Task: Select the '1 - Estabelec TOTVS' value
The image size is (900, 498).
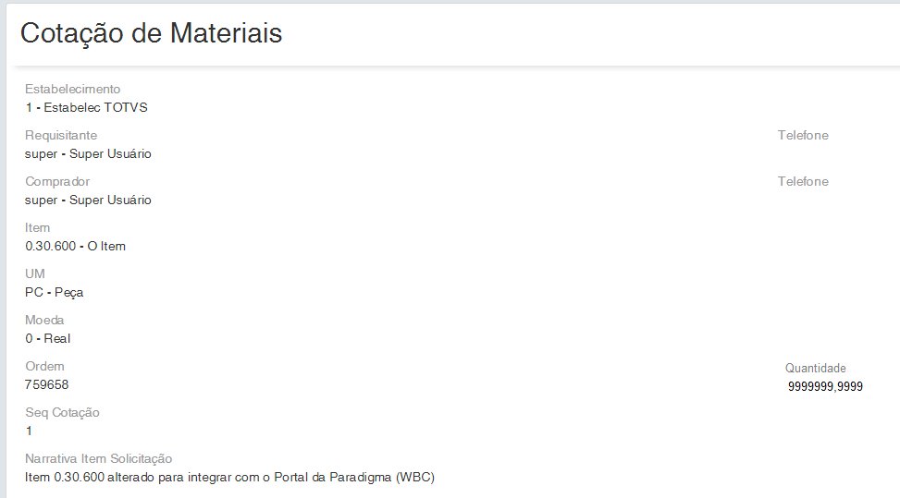Action: click(87, 107)
